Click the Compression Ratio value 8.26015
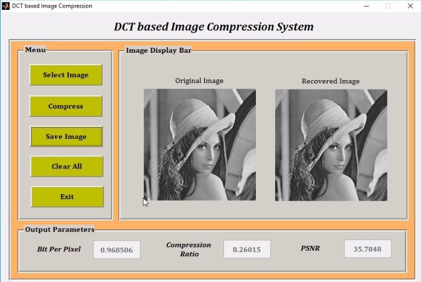 247,249
